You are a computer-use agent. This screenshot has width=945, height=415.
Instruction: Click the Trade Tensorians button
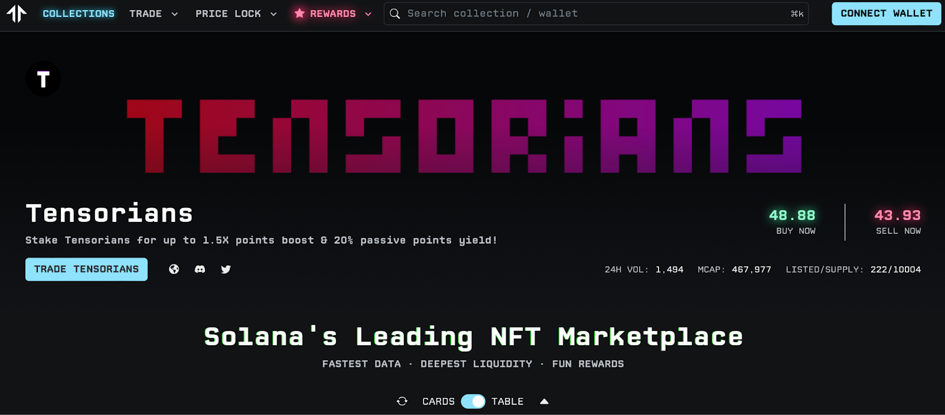[x=86, y=269]
